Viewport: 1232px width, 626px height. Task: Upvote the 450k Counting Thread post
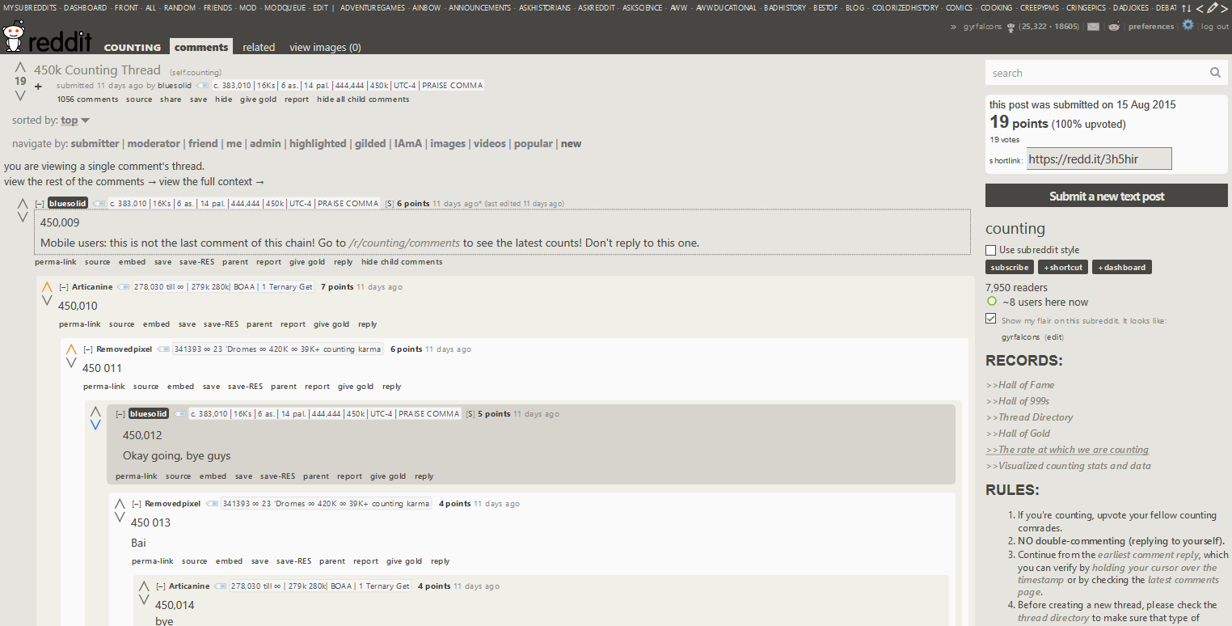coord(20,68)
